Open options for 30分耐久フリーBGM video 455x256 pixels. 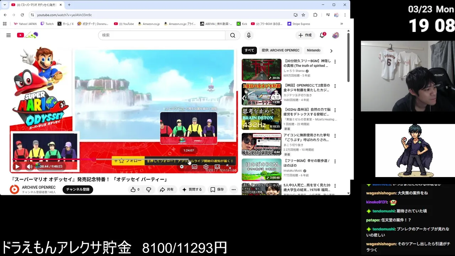[x=335, y=62]
